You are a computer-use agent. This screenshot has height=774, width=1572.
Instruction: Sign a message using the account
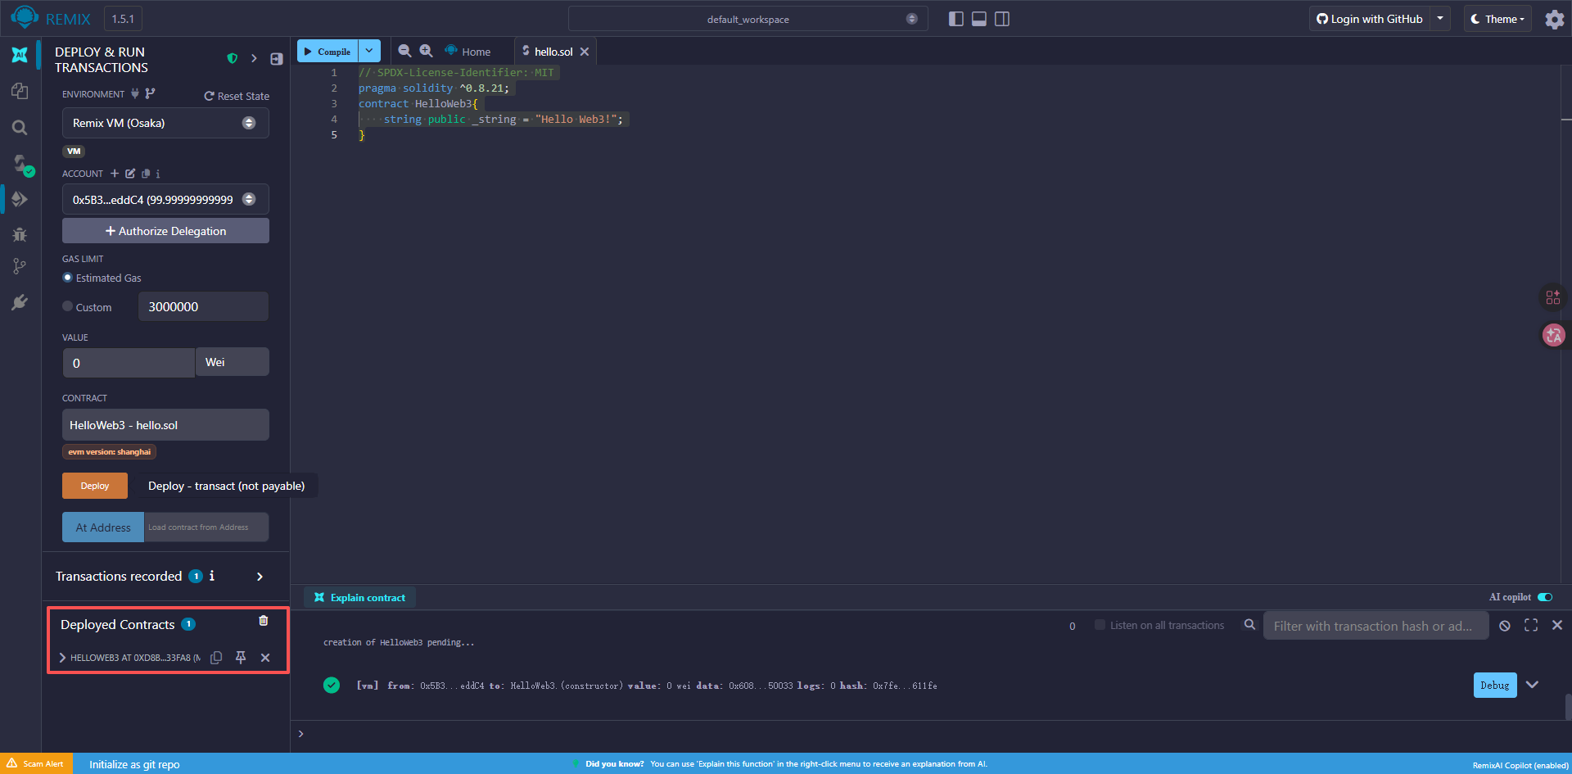[x=130, y=174]
